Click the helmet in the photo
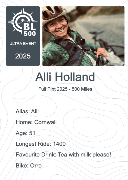The height and width of the screenshot is (180, 128). 53,14
